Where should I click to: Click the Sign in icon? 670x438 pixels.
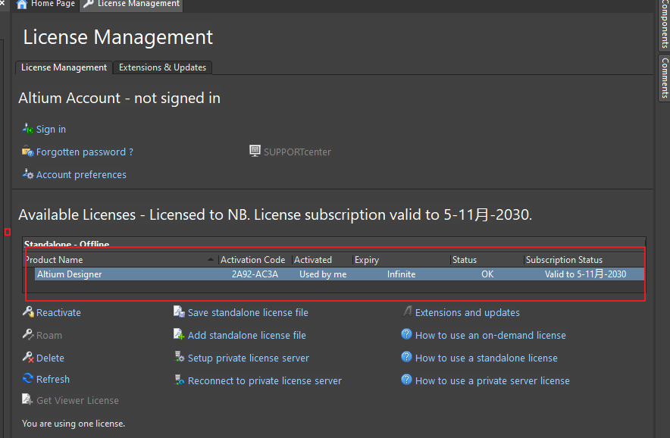point(28,128)
